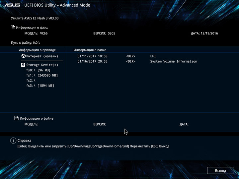239x179 pixels.
Task: Click the globe icon beside Интернет
Action: point(24,56)
